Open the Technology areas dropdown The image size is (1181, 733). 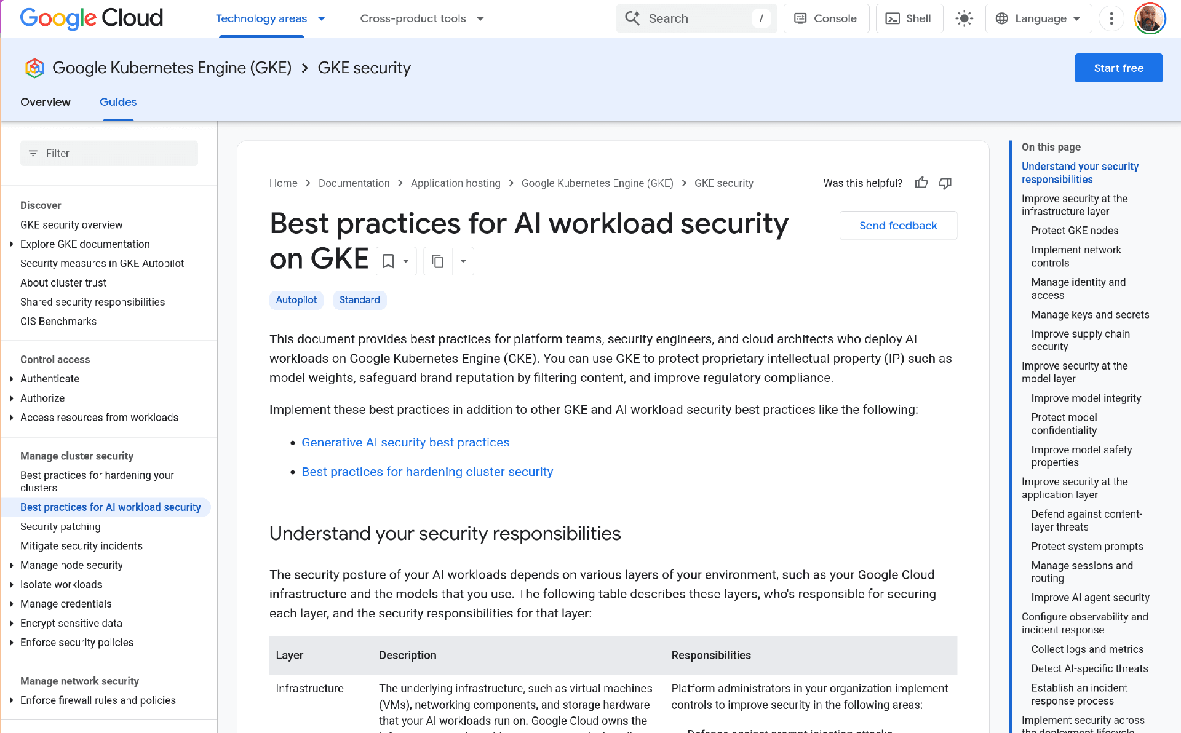(270, 18)
